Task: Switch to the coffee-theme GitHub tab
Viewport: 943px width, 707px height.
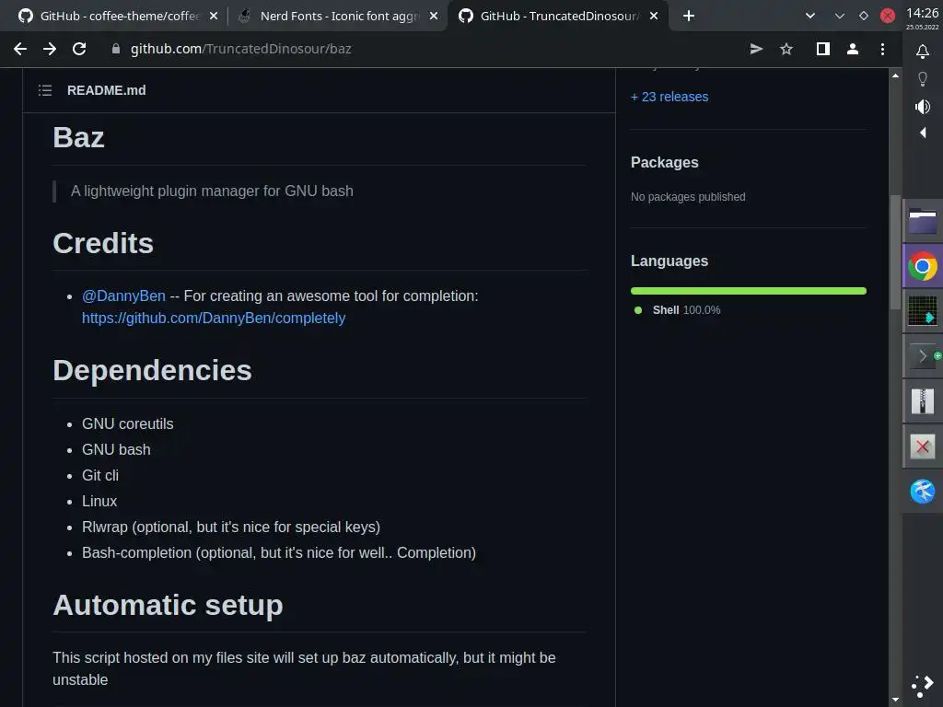Action: coord(120,16)
